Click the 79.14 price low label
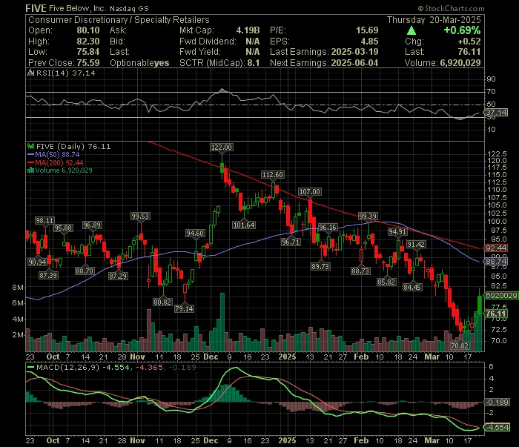This screenshot has width=519, height=447. point(184,308)
